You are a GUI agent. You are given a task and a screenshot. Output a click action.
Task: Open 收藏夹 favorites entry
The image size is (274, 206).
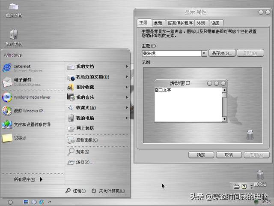point(98,108)
